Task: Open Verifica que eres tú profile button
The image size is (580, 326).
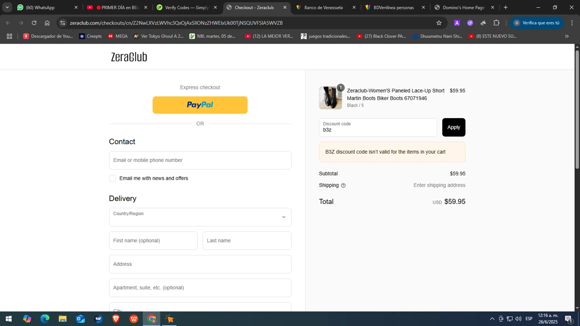Action: coord(537,23)
